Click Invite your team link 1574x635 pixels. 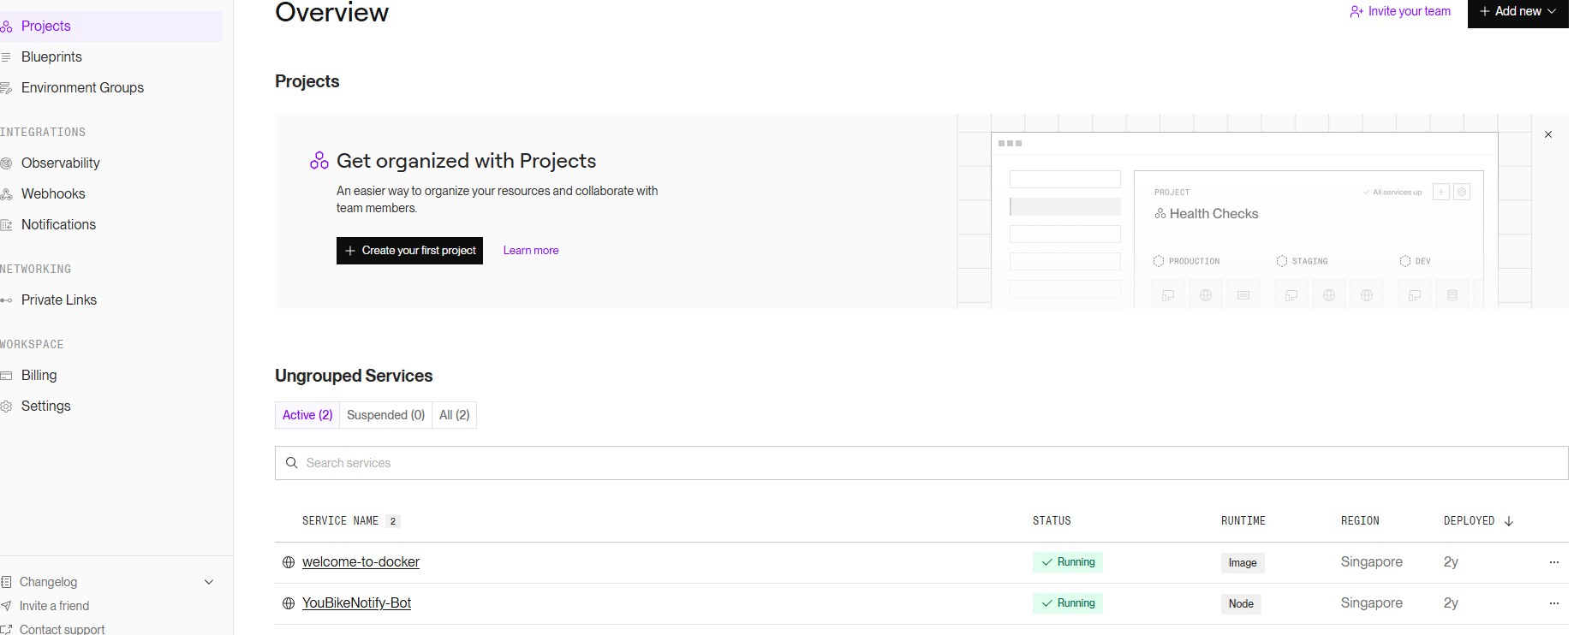[1400, 12]
